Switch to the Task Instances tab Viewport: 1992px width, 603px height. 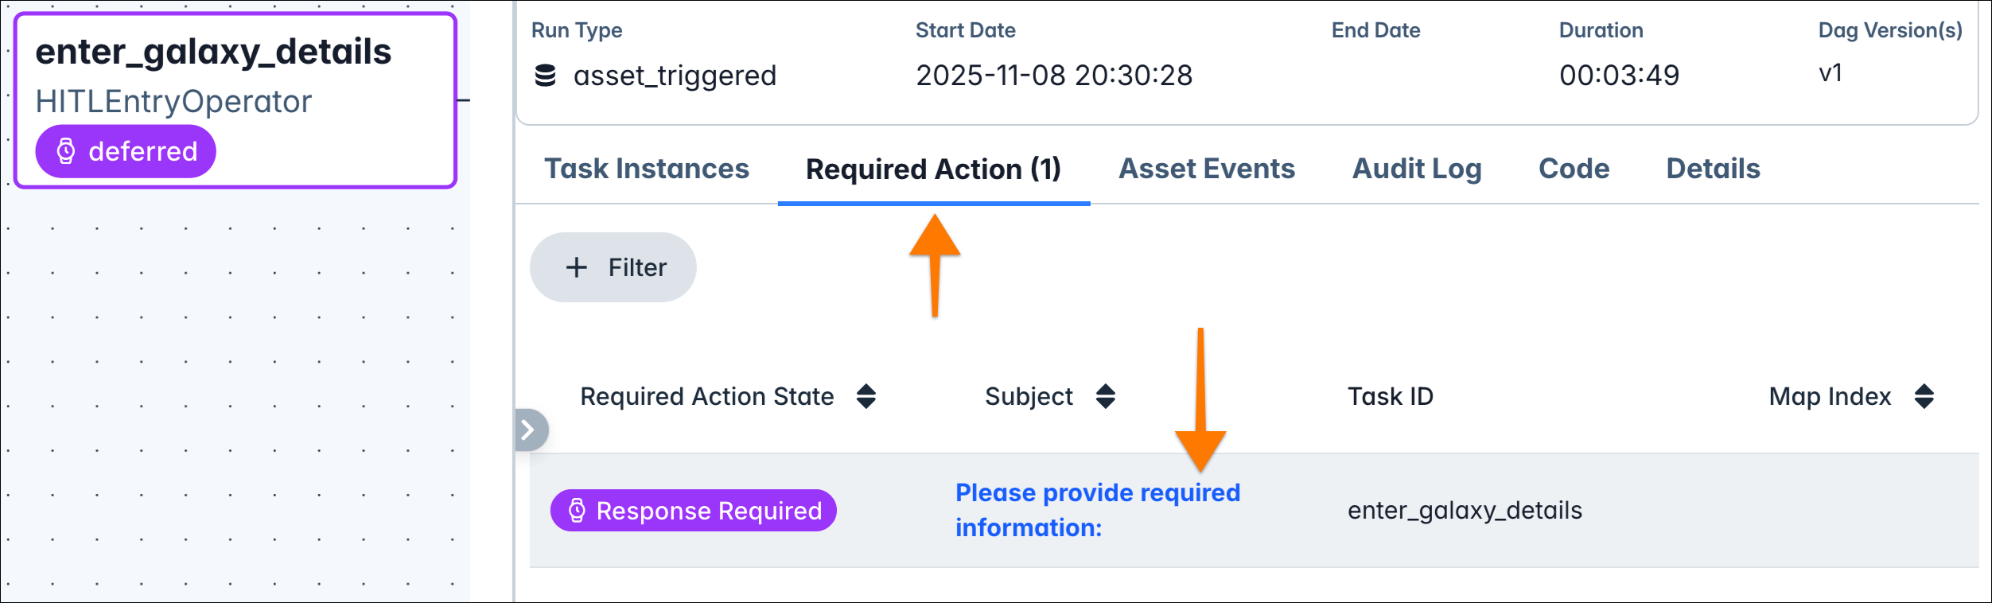pyautogui.click(x=646, y=168)
